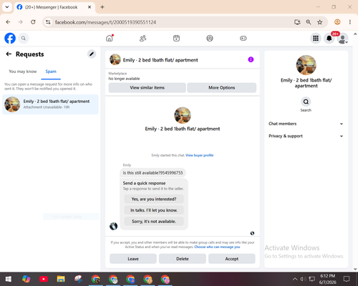358x286 pixels.
Task: Open a new browser tab with plus
Action: [x=102, y=7]
